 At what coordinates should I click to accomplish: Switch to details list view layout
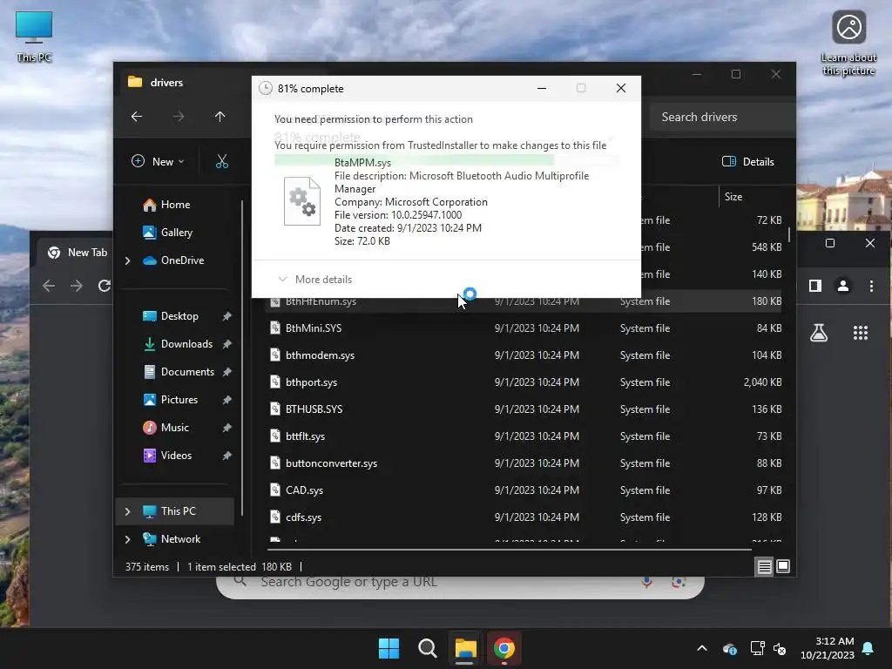tap(764, 566)
